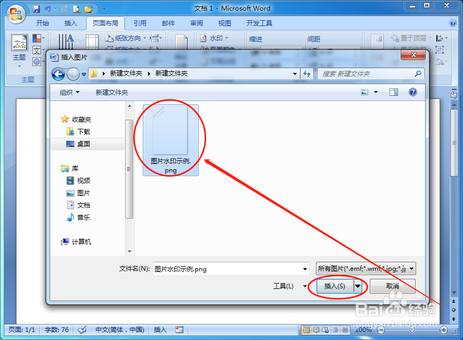Click the Undo icon in Quick Access toolbar
The width and height of the screenshot is (463, 340).
coord(47,9)
